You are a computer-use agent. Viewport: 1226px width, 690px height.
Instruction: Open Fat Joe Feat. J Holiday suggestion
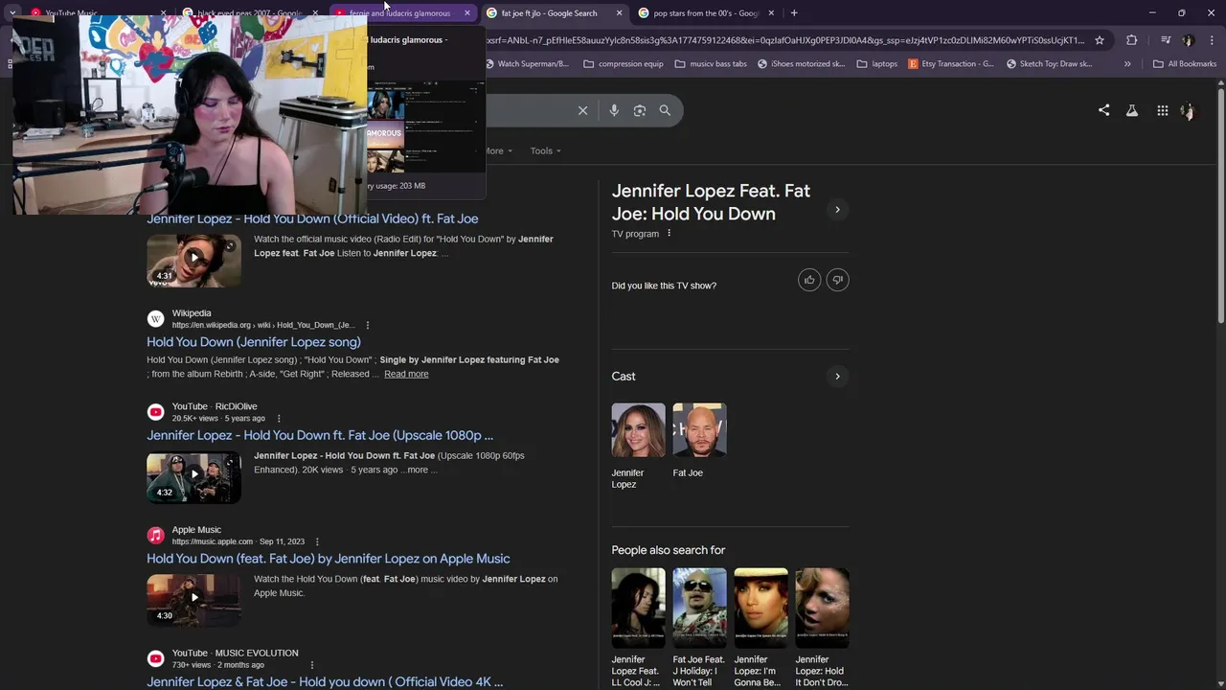(x=699, y=628)
